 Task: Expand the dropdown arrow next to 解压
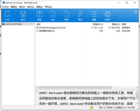pyautogui.click(x=31, y=14)
